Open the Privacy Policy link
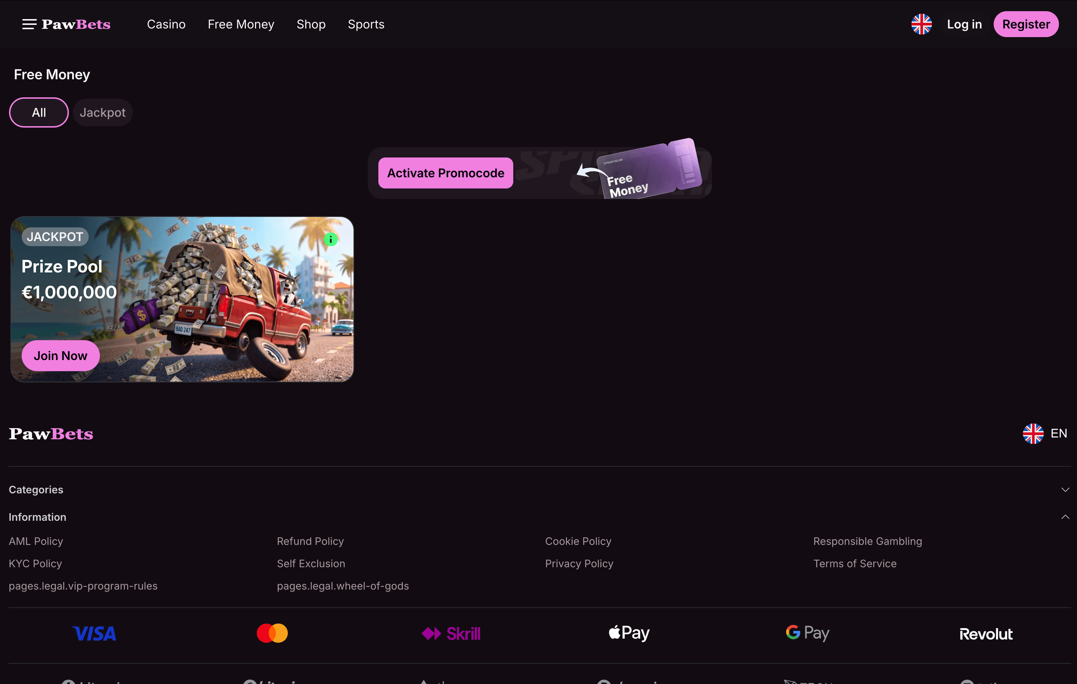 point(579,563)
